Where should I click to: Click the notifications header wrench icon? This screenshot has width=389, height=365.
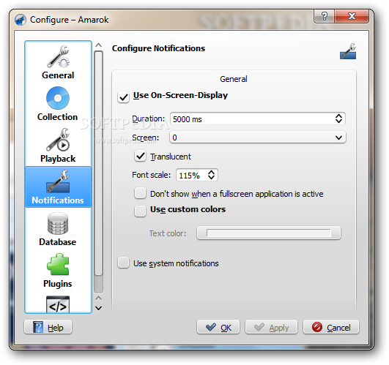(x=348, y=51)
